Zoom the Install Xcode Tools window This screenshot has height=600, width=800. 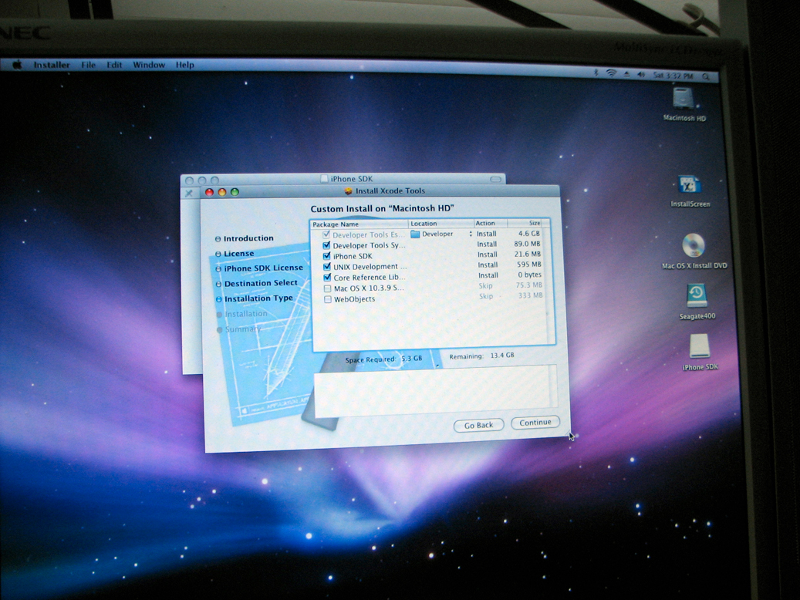[235, 192]
